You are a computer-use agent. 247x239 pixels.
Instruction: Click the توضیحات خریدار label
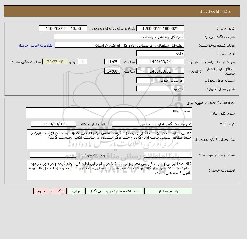point(222,170)
